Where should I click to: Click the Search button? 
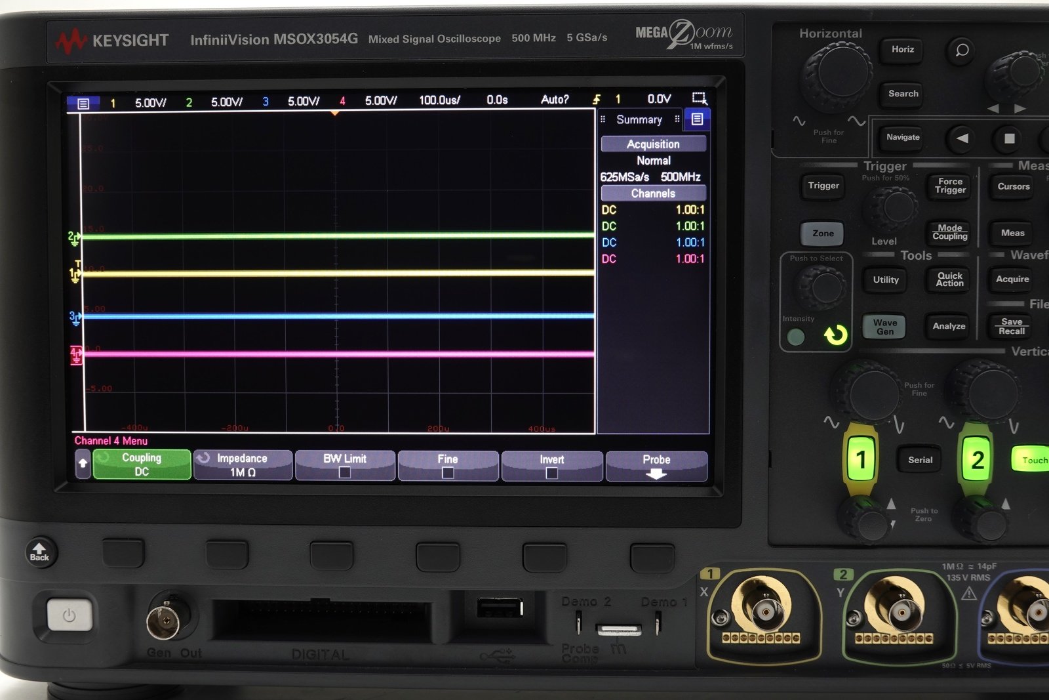click(x=903, y=94)
